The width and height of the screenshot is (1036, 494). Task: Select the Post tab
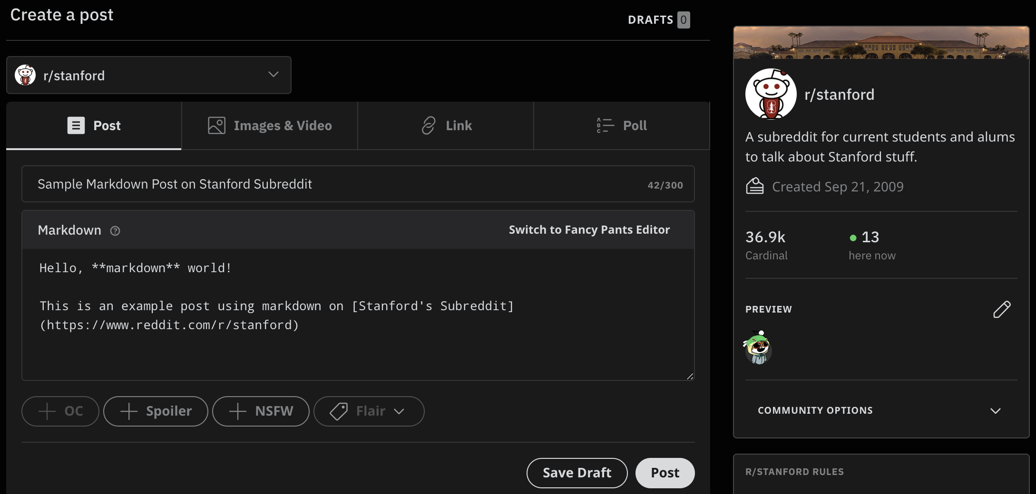pyautogui.click(x=93, y=125)
